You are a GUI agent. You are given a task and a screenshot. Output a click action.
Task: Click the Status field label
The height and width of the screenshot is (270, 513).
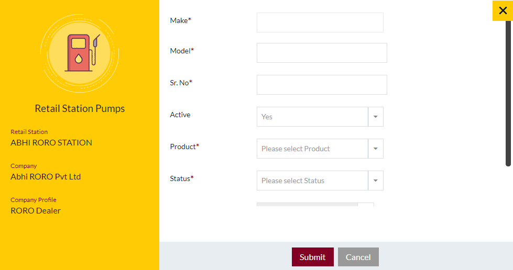coord(182,178)
